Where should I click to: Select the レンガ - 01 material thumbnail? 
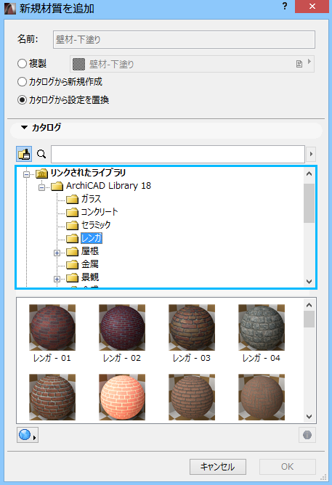[x=52, y=327]
